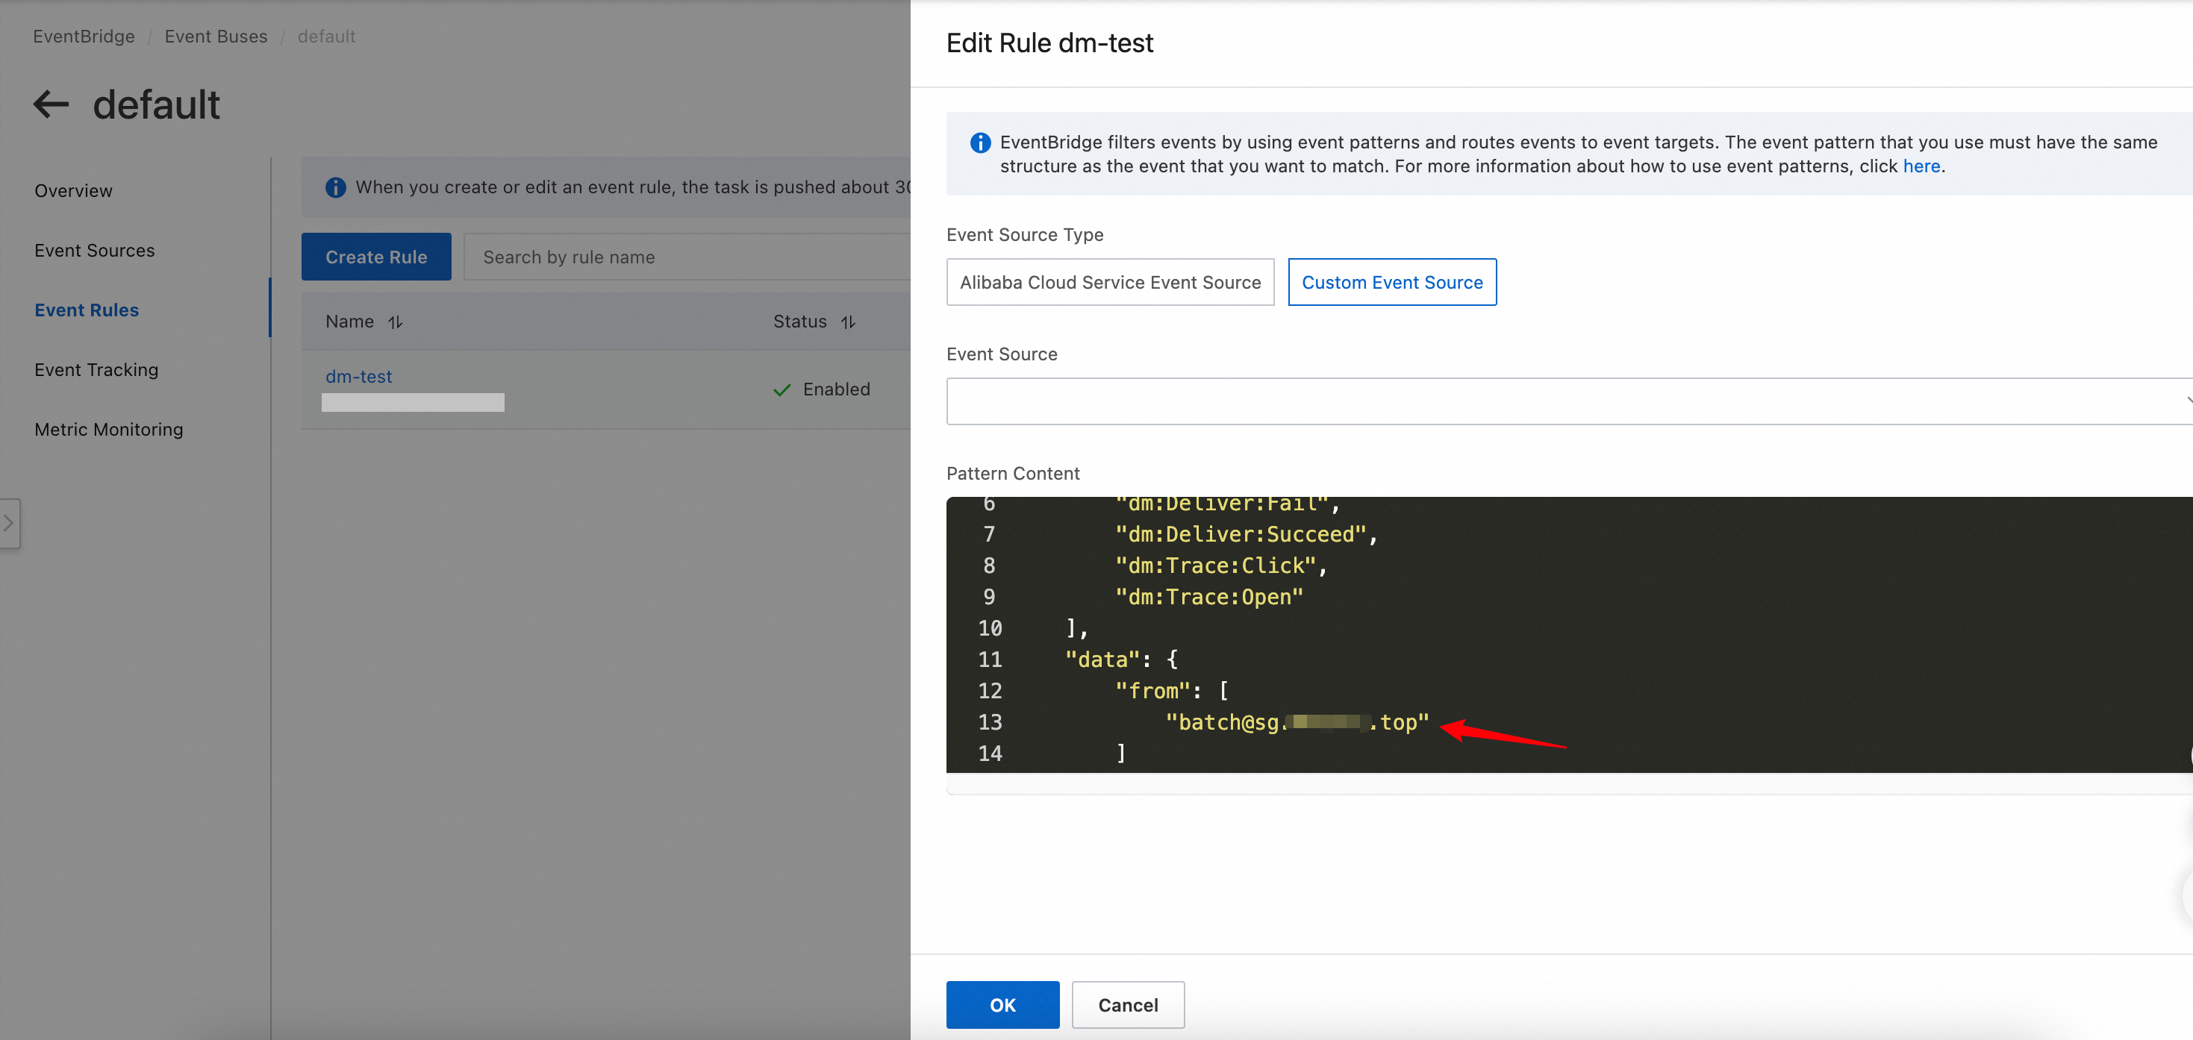Screen dimensions: 2193x1040
Task: Select Alibaba Cloud Service Event Source type
Action: click(1109, 282)
